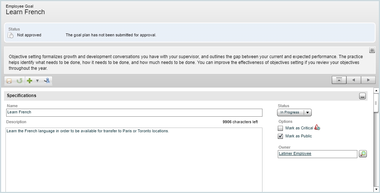Click the Save disk icon in toolbar
The width and height of the screenshot is (380, 193).
(9, 81)
